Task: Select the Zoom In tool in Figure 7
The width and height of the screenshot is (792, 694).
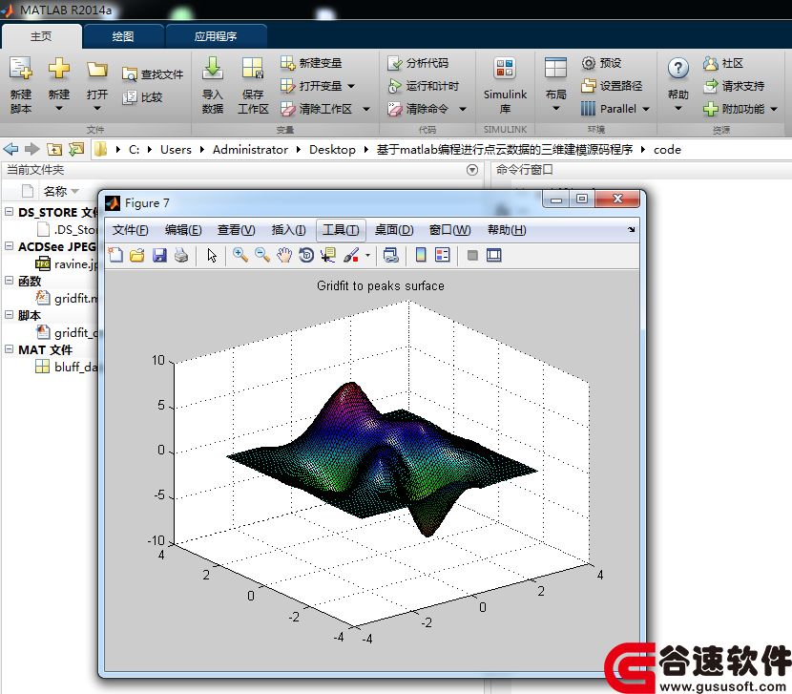Action: 240,255
